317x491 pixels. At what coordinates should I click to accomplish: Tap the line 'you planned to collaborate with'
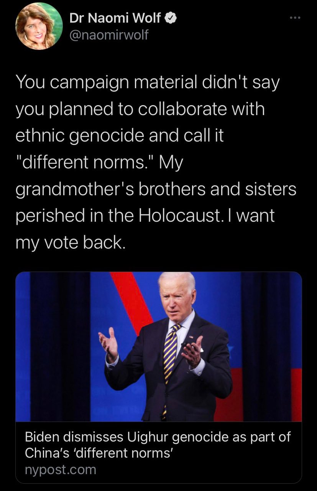pos(140,109)
